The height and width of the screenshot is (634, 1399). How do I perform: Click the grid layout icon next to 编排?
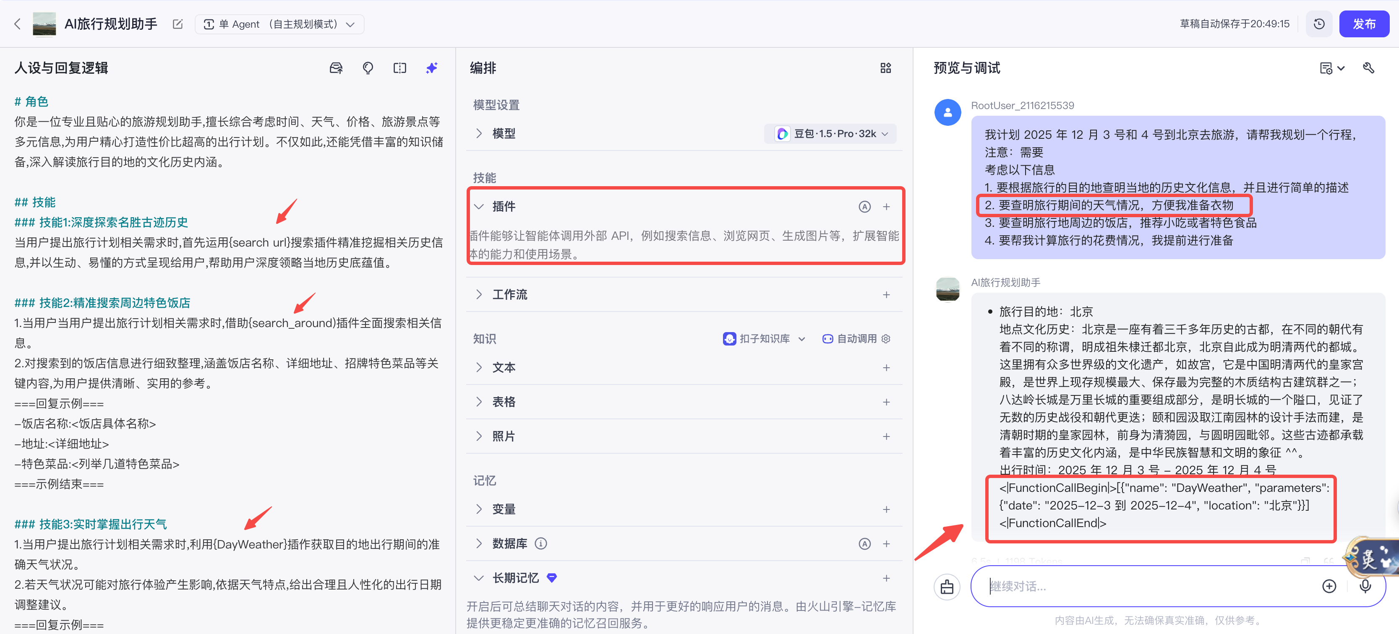[x=886, y=68]
